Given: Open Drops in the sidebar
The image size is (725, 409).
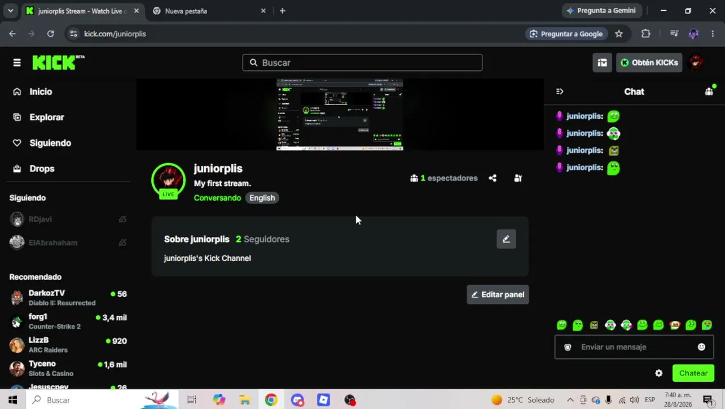Looking at the screenshot, I should tap(42, 169).
